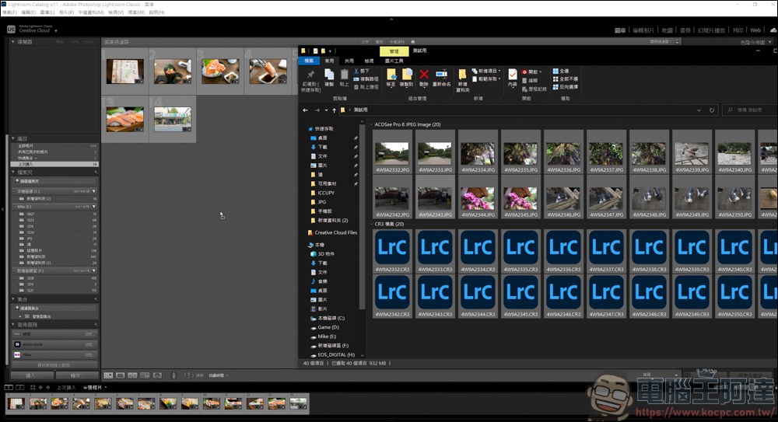Click the Flickr publish service icon
The width and height of the screenshot is (778, 422).
click(17, 355)
